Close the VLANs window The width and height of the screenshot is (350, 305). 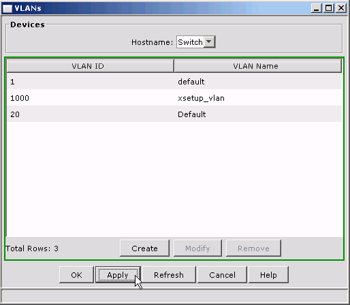point(341,8)
